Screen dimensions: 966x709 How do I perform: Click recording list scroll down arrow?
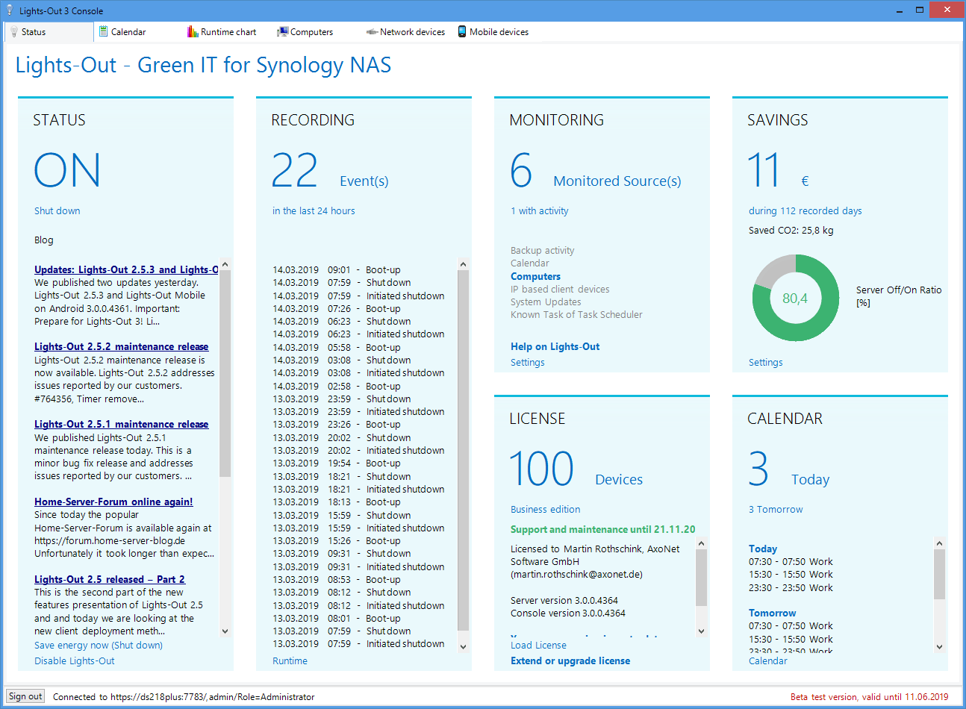pos(463,646)
